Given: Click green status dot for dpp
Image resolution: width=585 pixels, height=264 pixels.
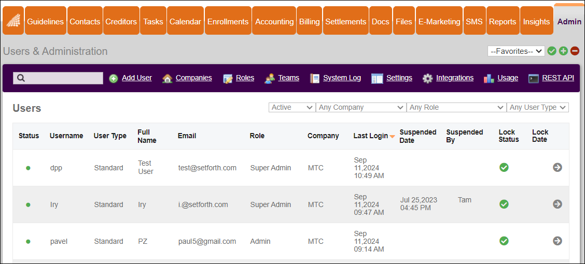Looking at the screenshot, I should (x=28, y=168).
